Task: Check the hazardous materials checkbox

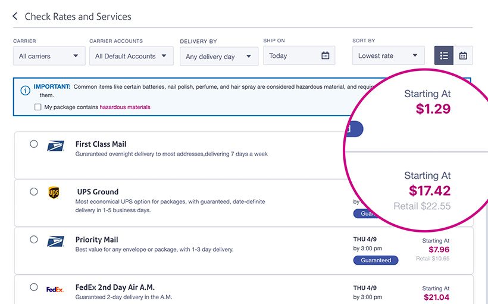Action: [38, 107]
